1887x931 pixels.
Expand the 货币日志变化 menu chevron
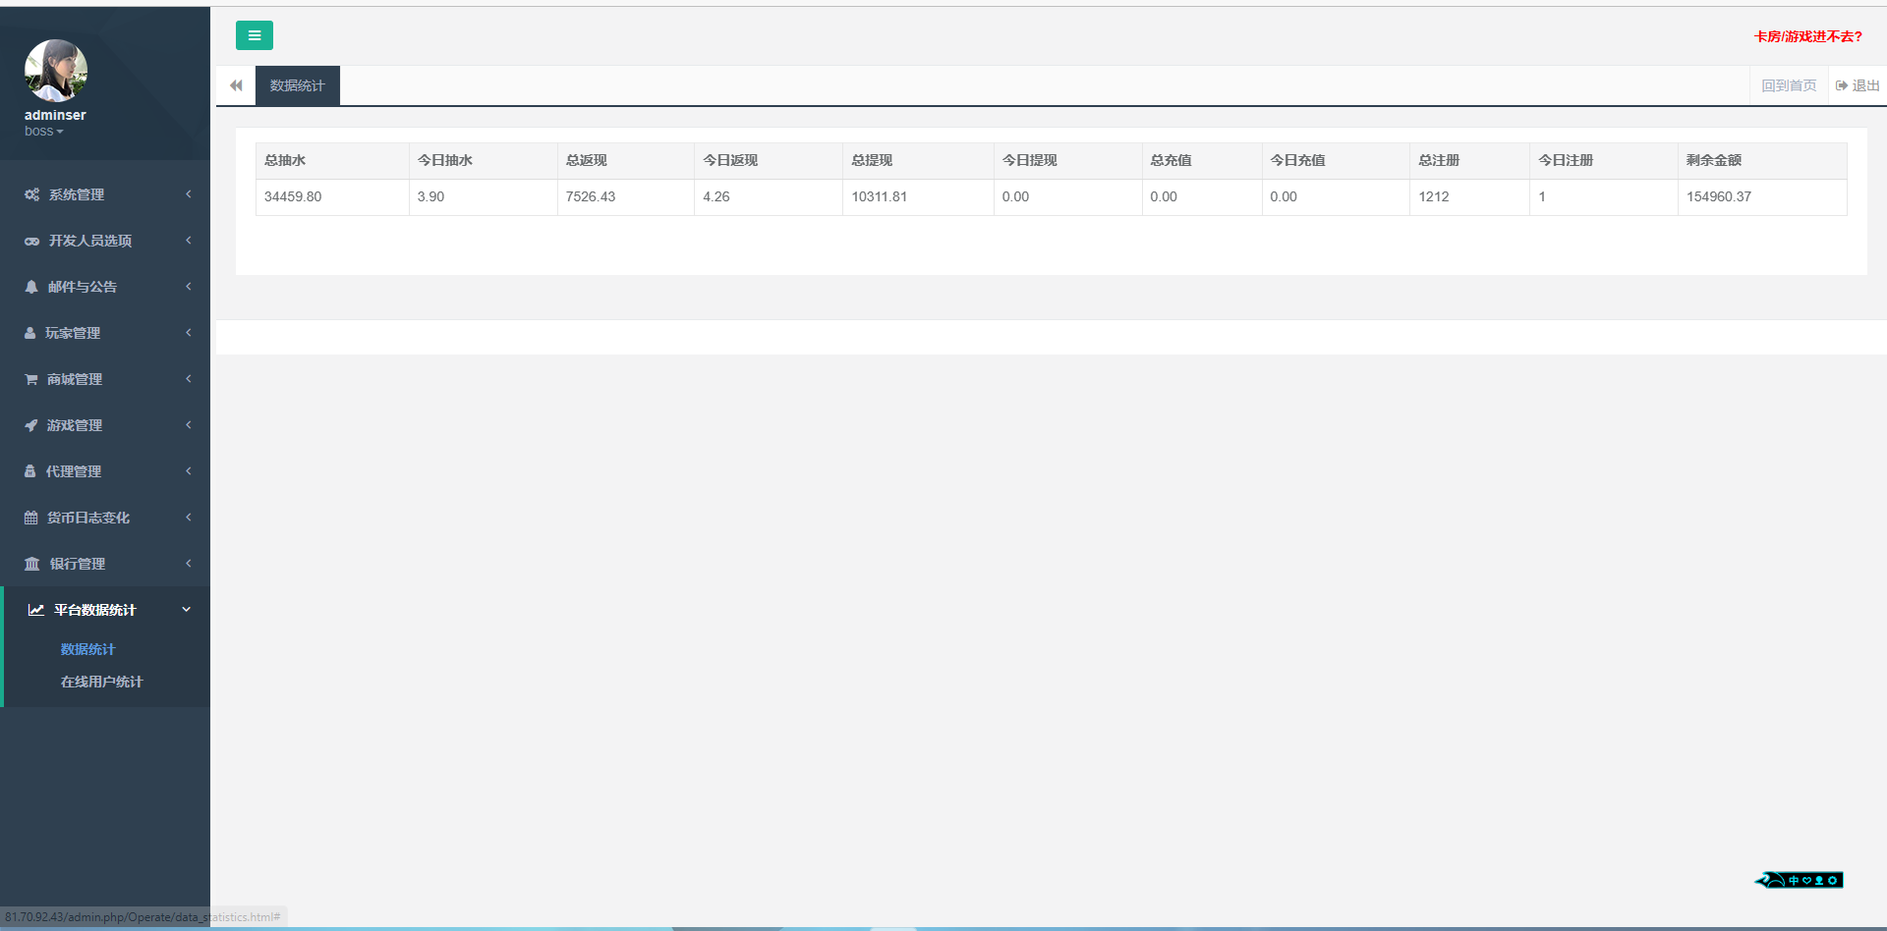[x=188, y=518]
